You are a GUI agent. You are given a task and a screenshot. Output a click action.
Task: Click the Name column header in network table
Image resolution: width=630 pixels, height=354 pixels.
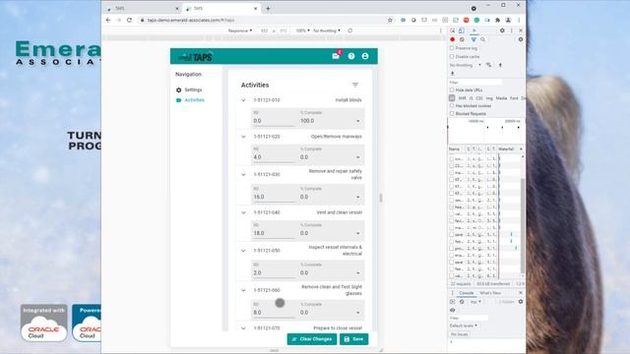457,148
